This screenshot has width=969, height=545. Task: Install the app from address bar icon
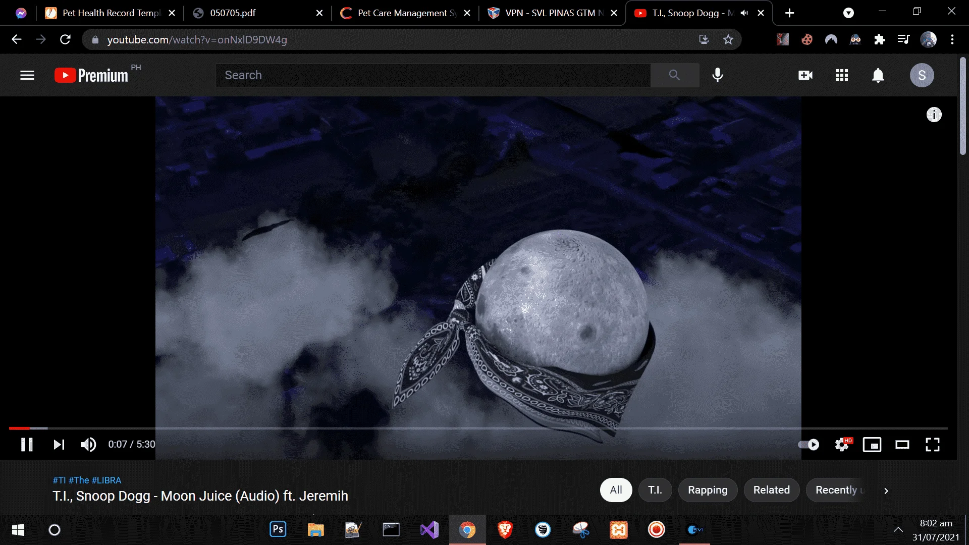coord(704,39)
